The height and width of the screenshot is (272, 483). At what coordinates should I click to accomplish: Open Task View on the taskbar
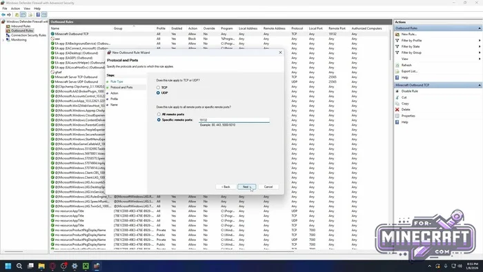click(30, 266)
